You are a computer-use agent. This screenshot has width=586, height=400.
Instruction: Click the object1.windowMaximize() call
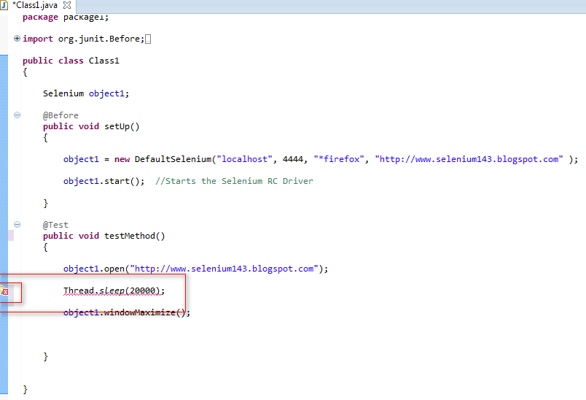point(127,312)
